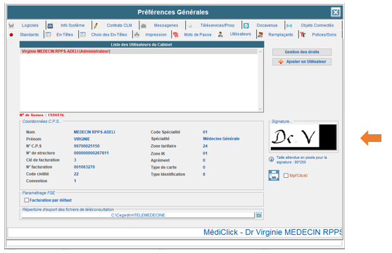Switch to Objets Connectés tab
Viewport: 392px width, 253px height.
coord(317,25)
